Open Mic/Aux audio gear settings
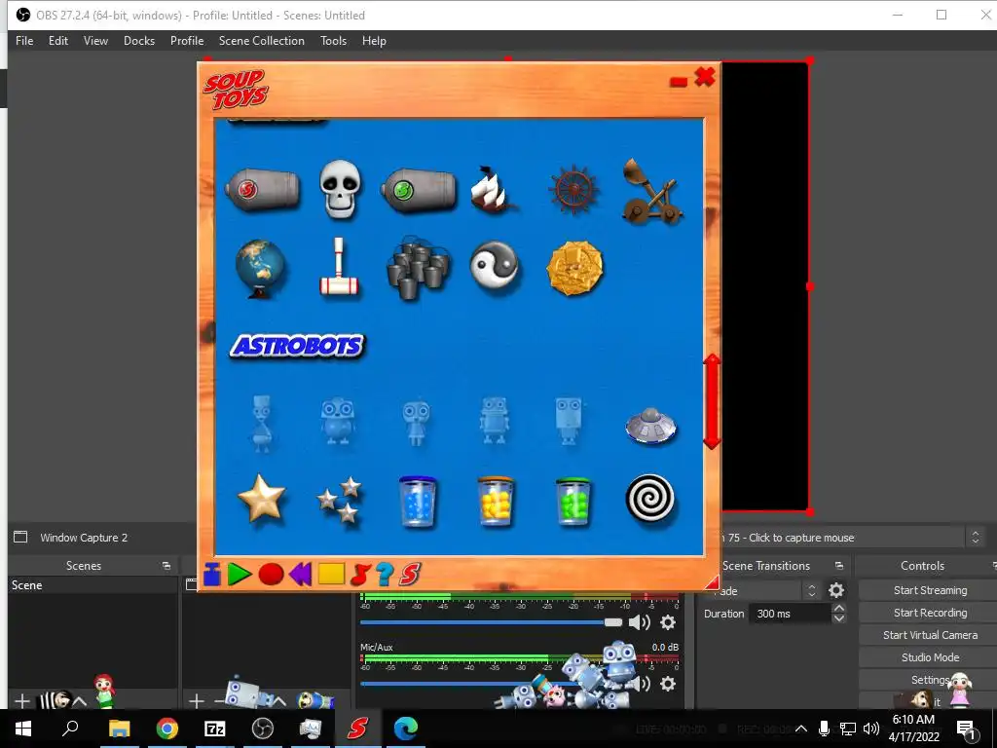The height and width of the screenshot is (748, 997). coord(668,684)
